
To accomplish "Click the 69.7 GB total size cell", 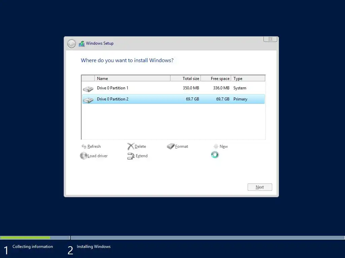I will click(x=192, y=99).
